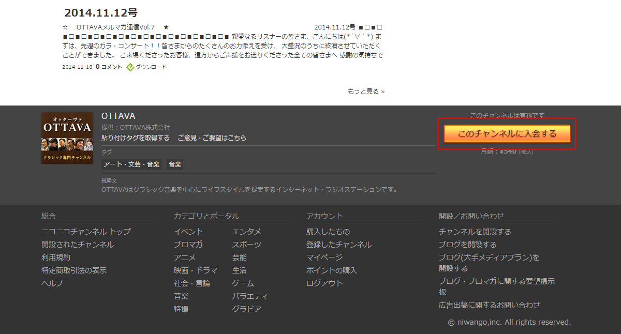The width and height of the screenshot is (621, 334).
Task: Open ご意見・ご要望はこちら feedback link
Action: pyautogui.click(x=212, y=138)
